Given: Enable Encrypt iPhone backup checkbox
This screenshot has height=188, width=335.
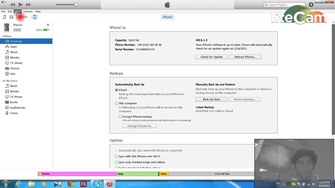Looking at the screenshot, I should pyautogui.click(x=120, y=117).
